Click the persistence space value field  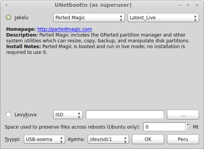(164, 127)
